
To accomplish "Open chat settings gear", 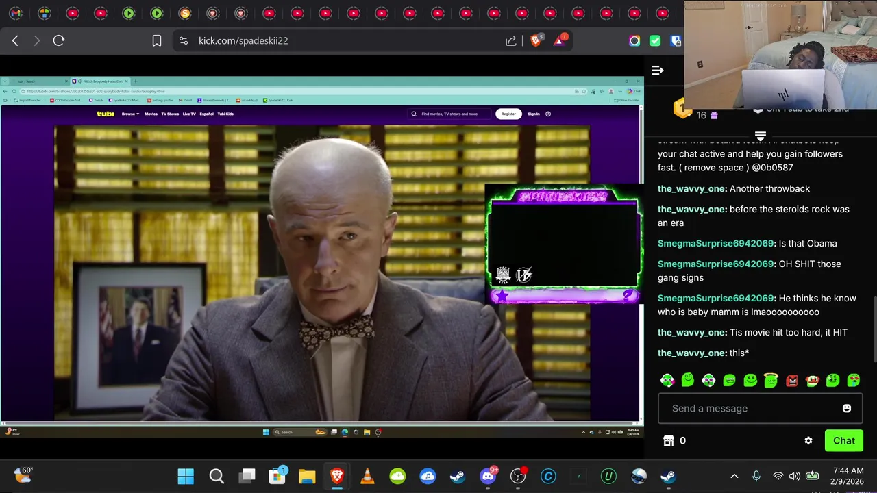I will (808, 440).
